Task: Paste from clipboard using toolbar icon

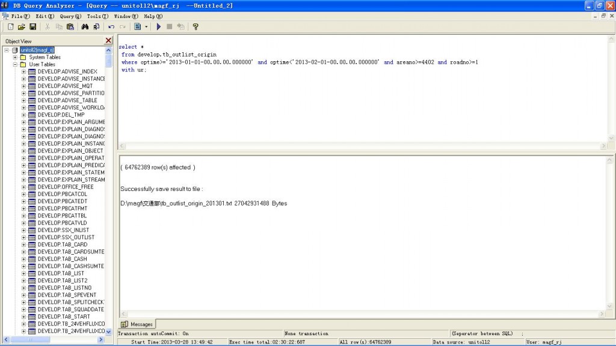Action: [70, 26]
